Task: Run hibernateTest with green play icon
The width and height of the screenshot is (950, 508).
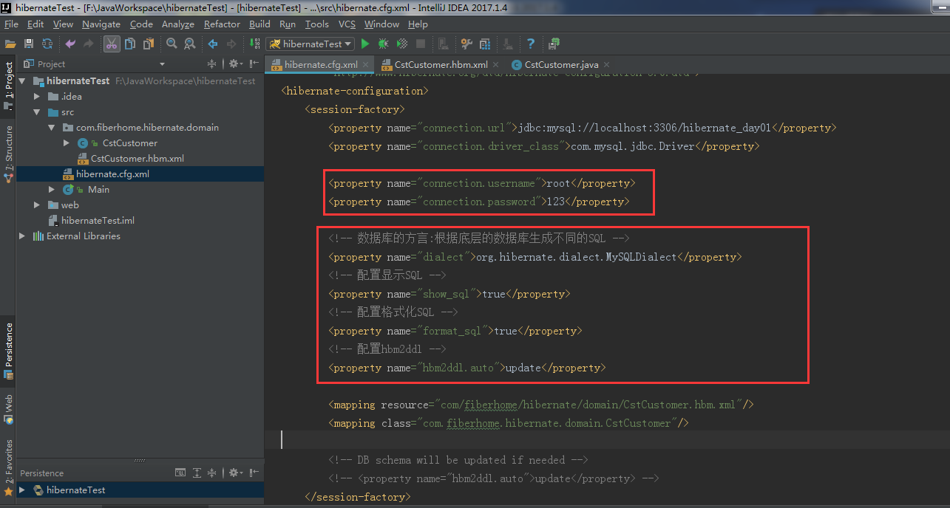Action: [365, 44]
